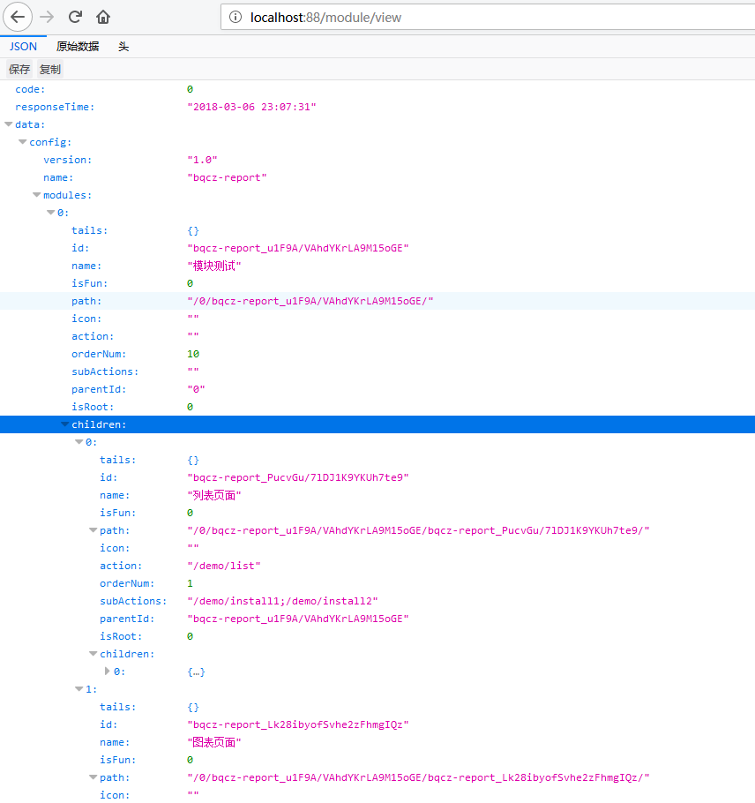Go back with the browser back arrow
The height and width of the screenshot is (803, 755).
18,17
